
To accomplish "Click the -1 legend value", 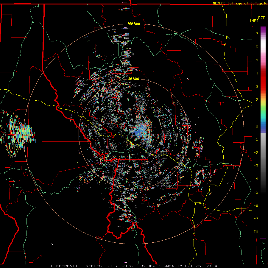I will (256, 139).
